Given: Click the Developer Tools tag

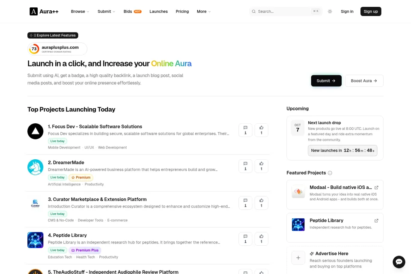Looking at the screenshot, I should (x=90, y=220).
